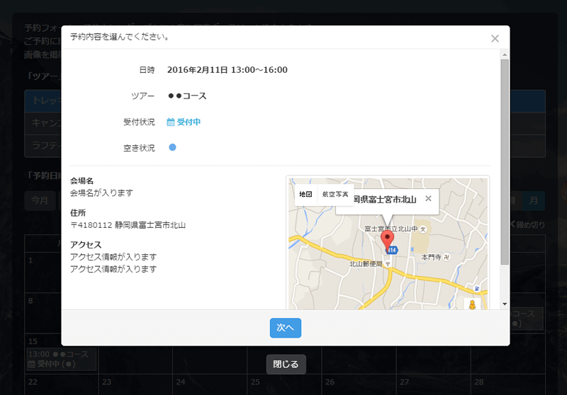
Task: Click the calendar icon next to 受付中
Action: tap(170, 122)
